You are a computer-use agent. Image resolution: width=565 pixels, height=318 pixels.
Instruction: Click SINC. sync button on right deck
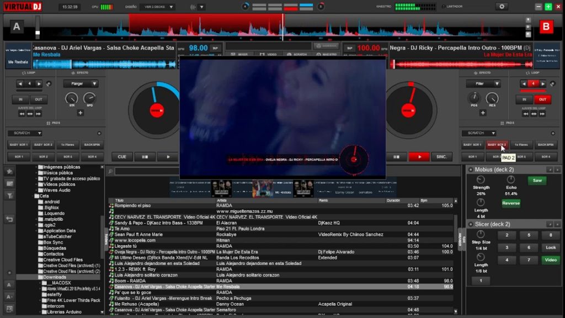[441, 157]
